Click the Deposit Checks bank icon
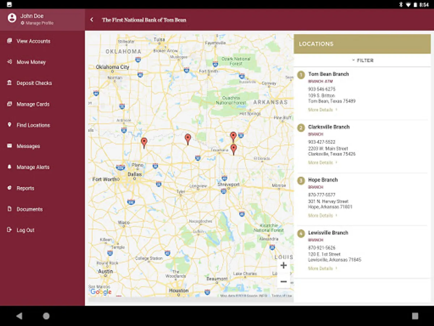The image size is (434, 326). 9,83
